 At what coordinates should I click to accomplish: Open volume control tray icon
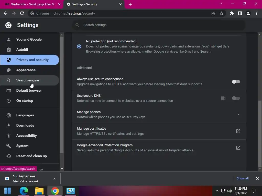pos(230,191)
